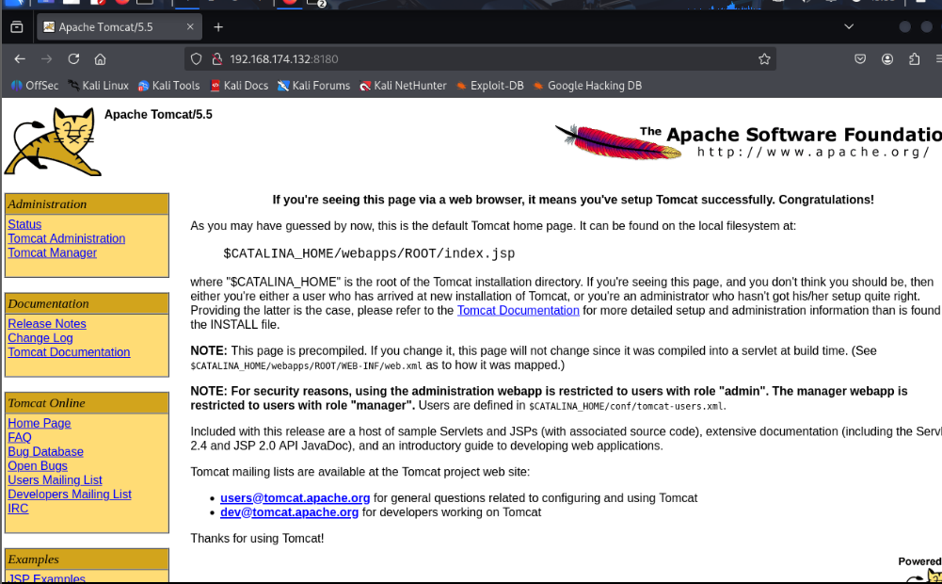The image size is (942, 584).
Task: Click the dev@tomcat.apache.org email link
Action: (x=290, y=512)
